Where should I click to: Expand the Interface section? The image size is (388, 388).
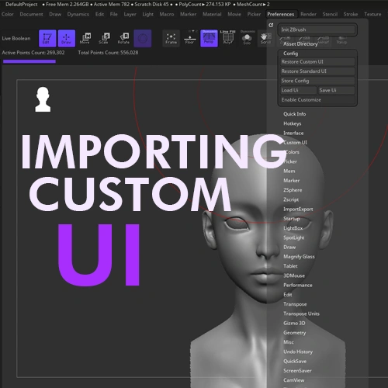tap(293, 133)
